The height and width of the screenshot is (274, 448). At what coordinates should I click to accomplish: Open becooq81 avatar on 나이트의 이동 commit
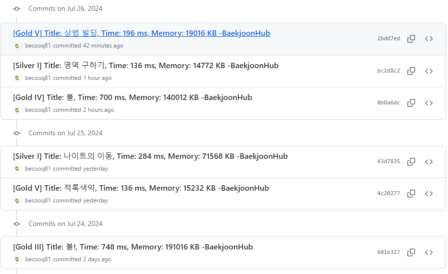coord(17,169)
